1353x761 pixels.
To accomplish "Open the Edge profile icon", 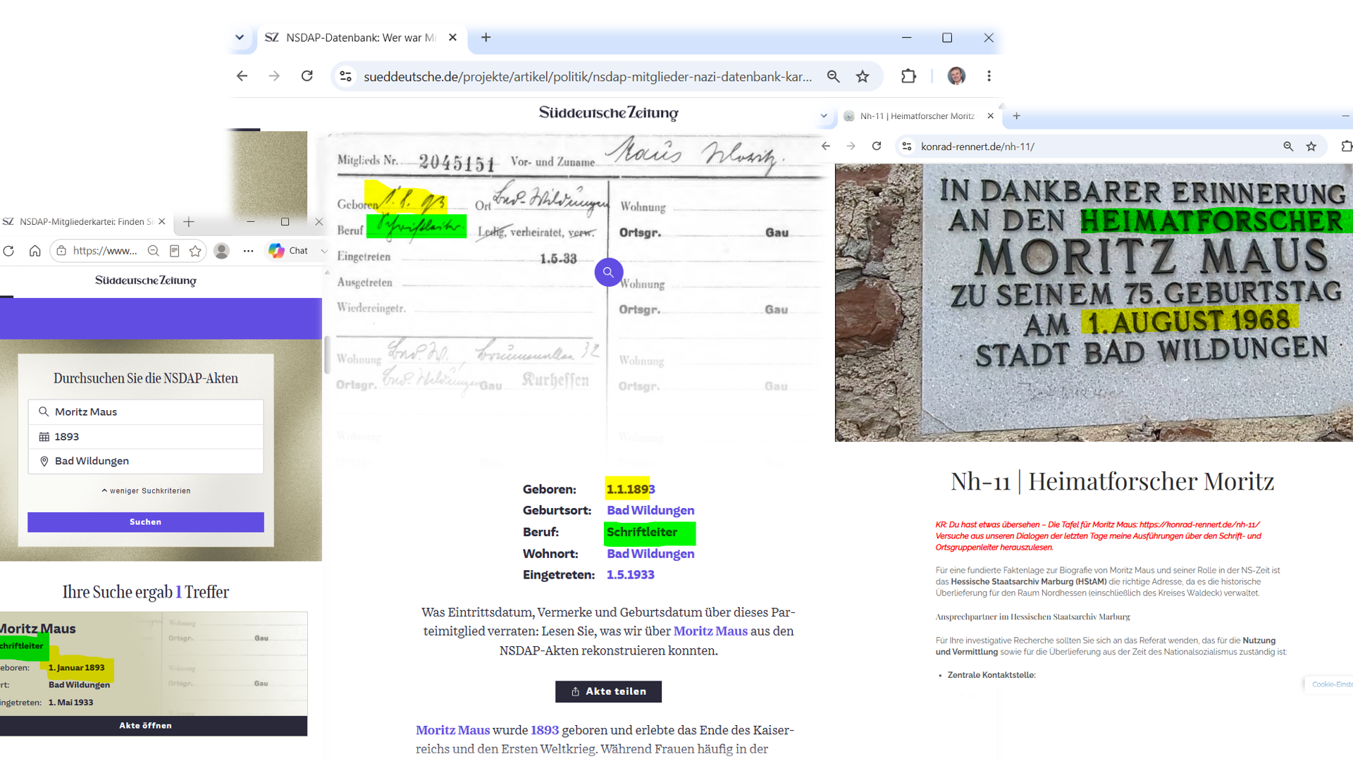I will (x=221, y=251).
